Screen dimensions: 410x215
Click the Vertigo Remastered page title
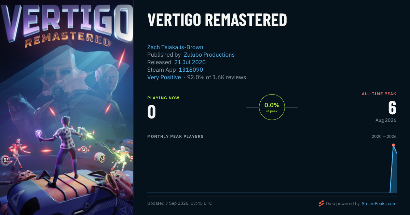(x=217, y=20)
